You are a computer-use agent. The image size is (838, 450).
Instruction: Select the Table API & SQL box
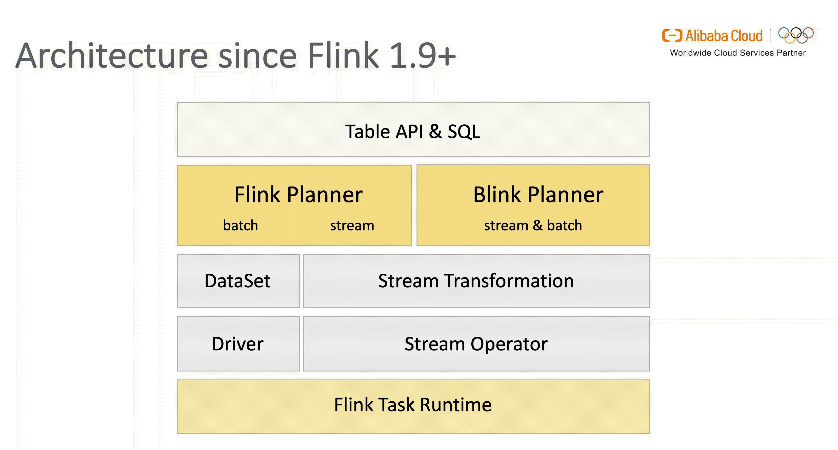coord(413,129)
